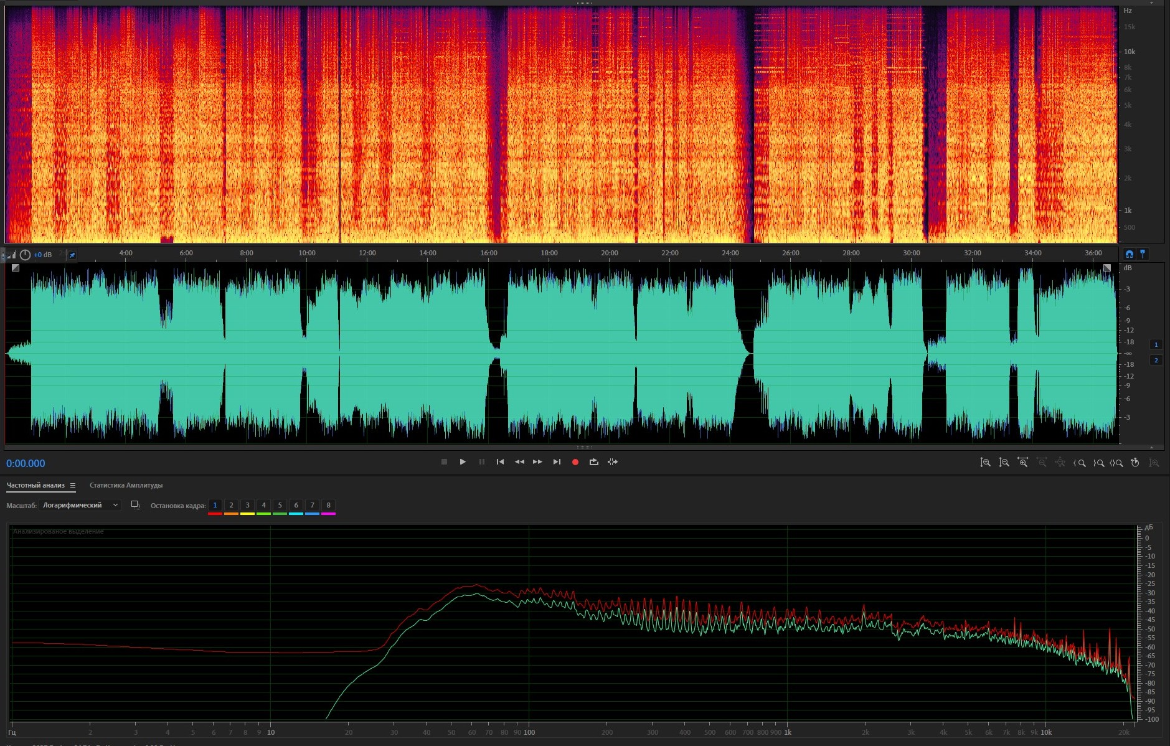1170x746 pixels.
Task: Click the stopwatch zoom reset icon
Action: (x=1135, y=463)
